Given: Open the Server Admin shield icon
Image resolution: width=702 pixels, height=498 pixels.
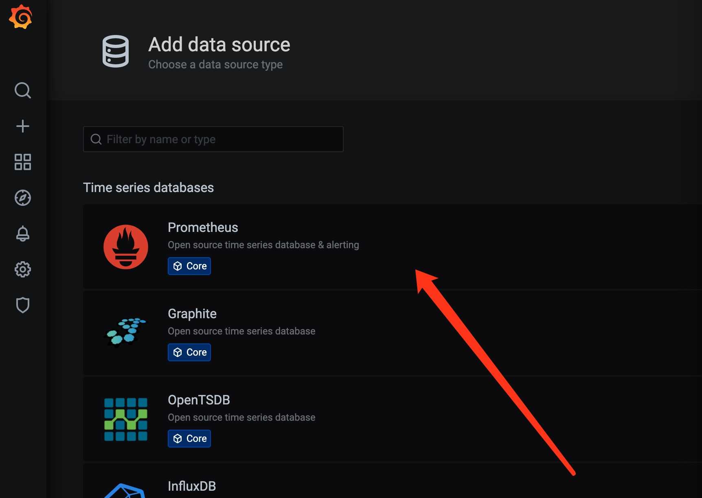Looking at the screenshot, I should tap(23, 305).
